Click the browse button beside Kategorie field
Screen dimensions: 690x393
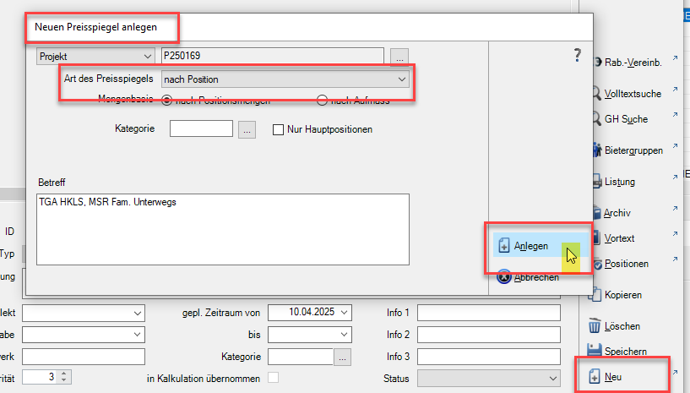(246, 130)
